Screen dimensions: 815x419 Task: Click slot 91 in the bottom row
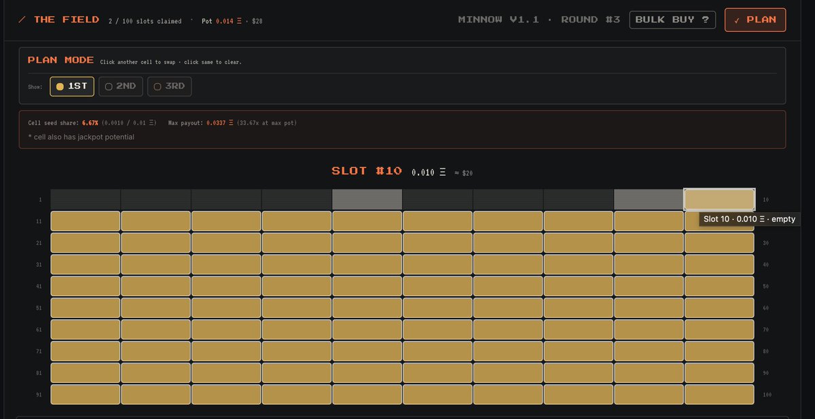86,395
